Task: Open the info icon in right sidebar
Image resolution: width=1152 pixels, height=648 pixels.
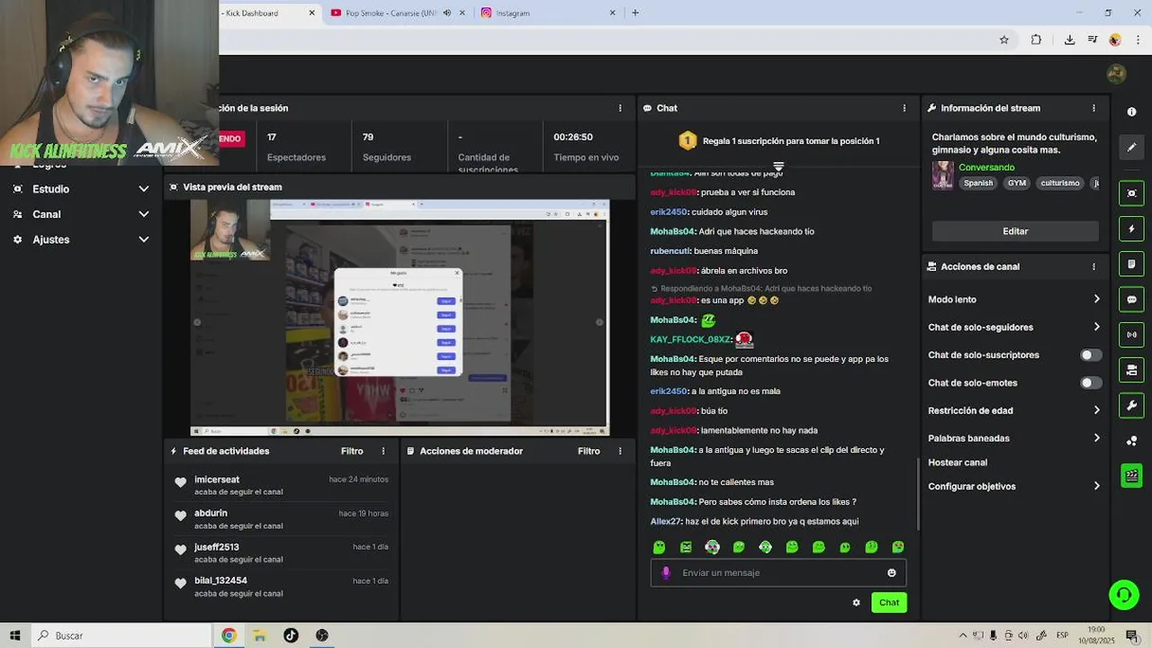Action: pos(1131,112)
